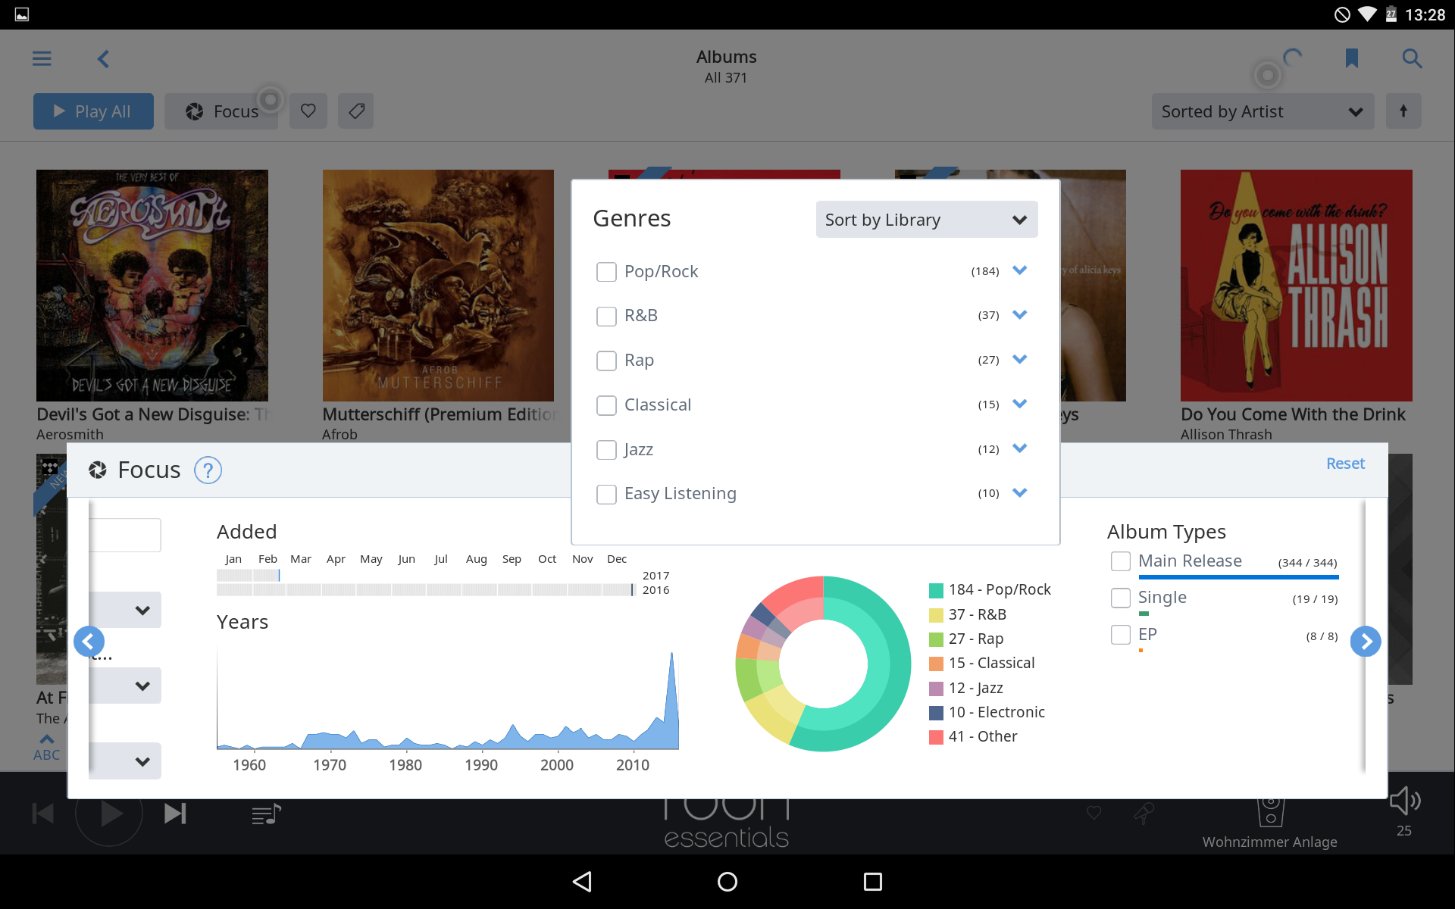Open Sort by Library dropdown

coord(927,220)
